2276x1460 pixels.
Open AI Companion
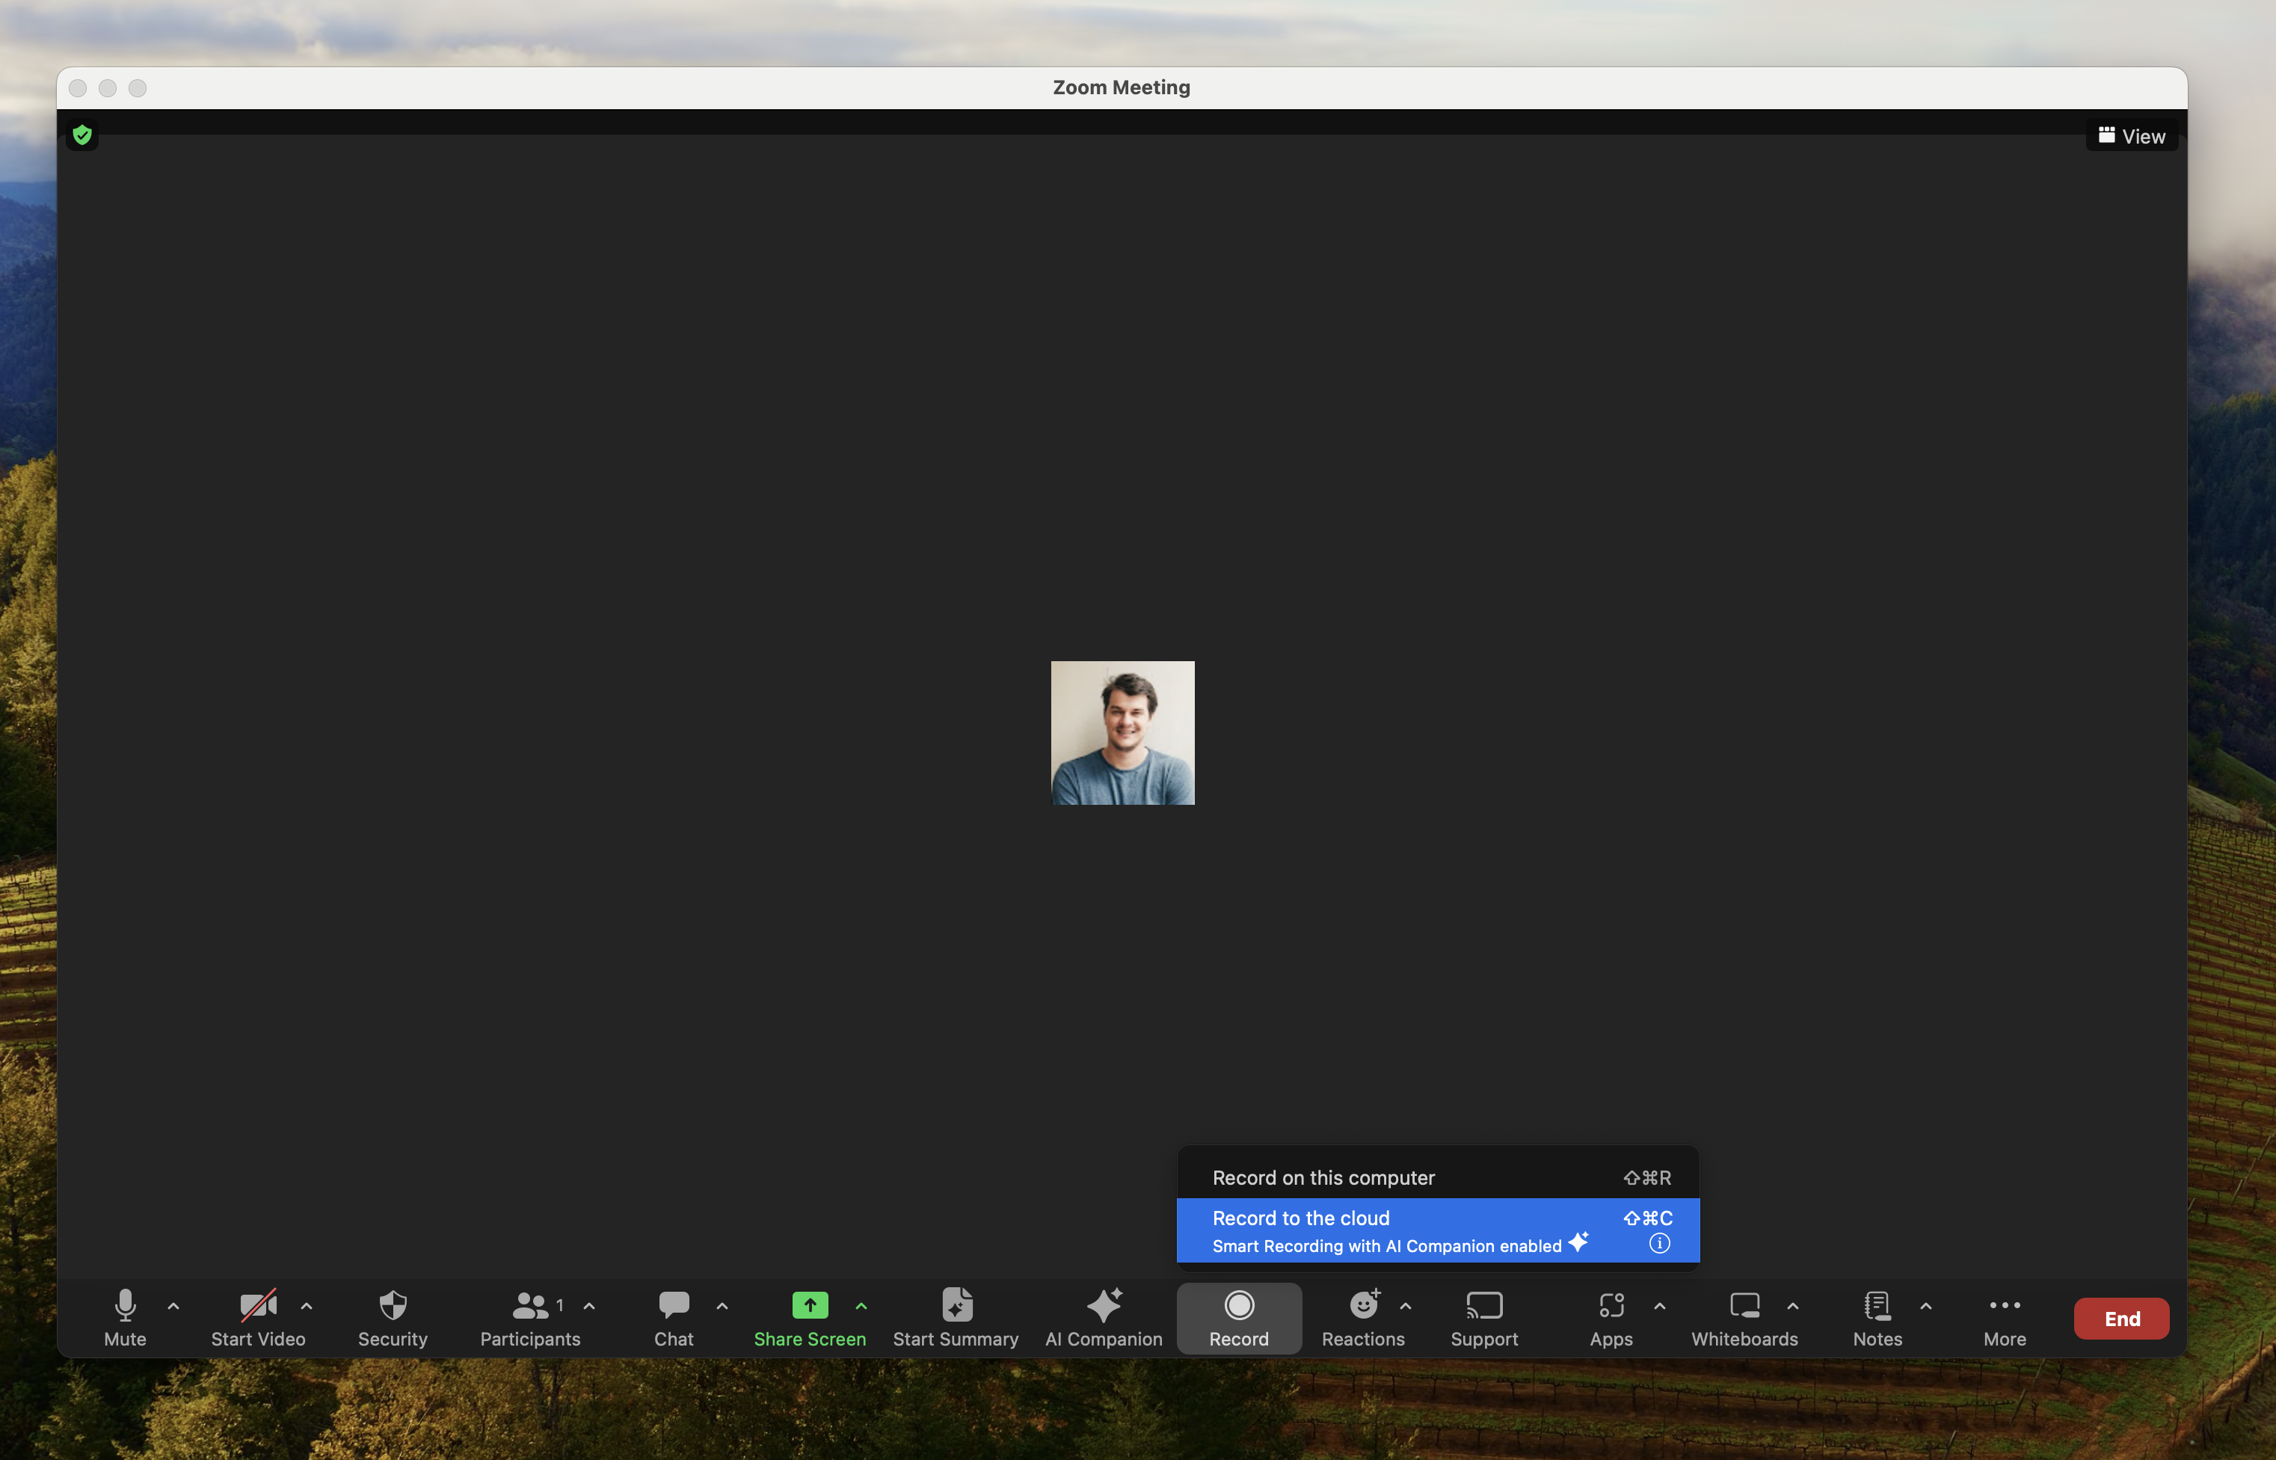(1103, 1318)
